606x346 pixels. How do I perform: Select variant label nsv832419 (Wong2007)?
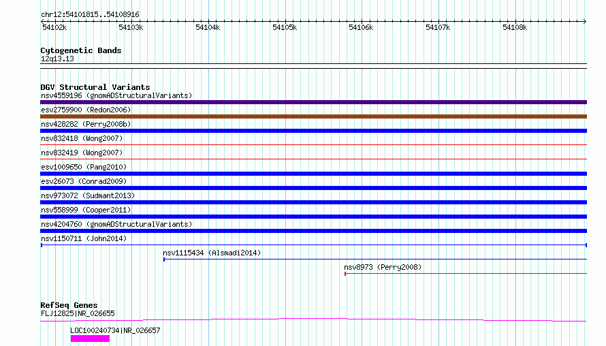tap(82, 153)
